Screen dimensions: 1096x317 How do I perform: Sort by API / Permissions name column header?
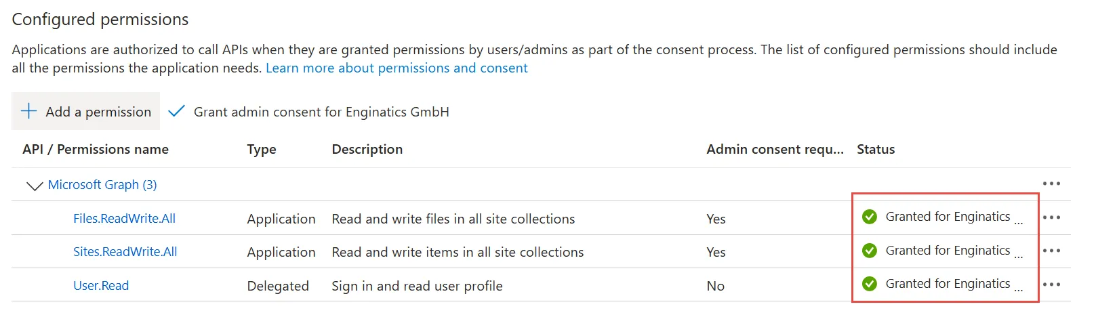pos(96,149)
